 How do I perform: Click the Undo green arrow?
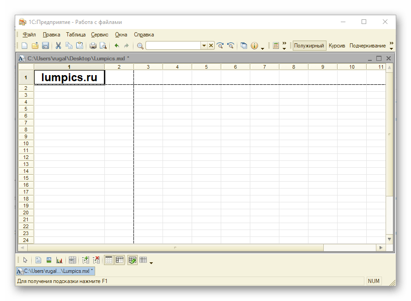116,46
